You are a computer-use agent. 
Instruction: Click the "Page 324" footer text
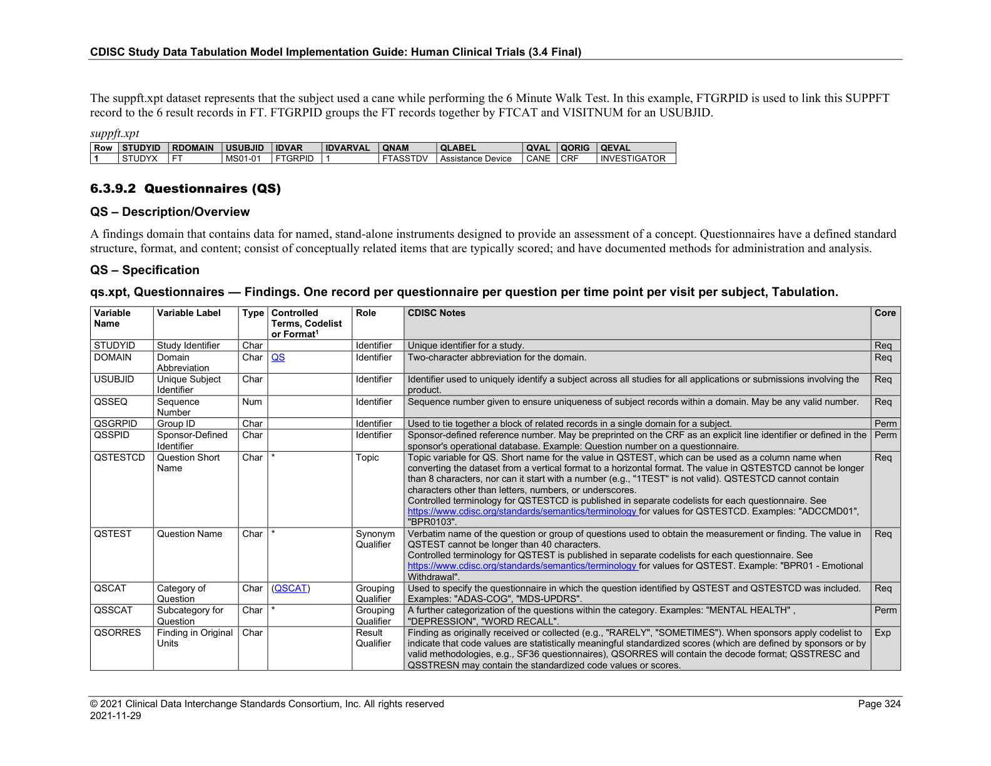[x=880, y=704]
